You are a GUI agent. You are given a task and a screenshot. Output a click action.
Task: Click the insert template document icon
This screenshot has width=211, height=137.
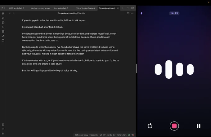[3, 36]
